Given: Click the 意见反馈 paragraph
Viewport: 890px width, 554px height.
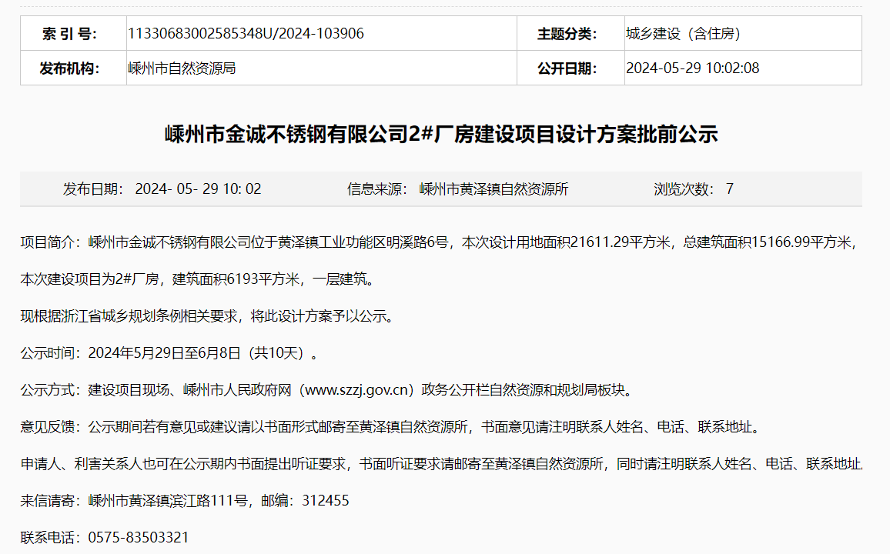Looking at the screenshot, I should pyautogui.click(x=394, y=427).
